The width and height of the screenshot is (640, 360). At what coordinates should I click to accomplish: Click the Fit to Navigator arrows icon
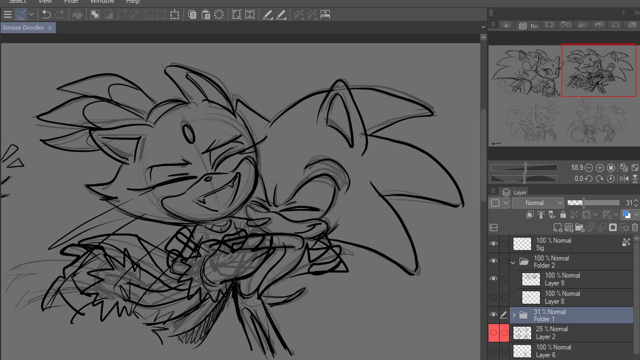tap(623, 168)
